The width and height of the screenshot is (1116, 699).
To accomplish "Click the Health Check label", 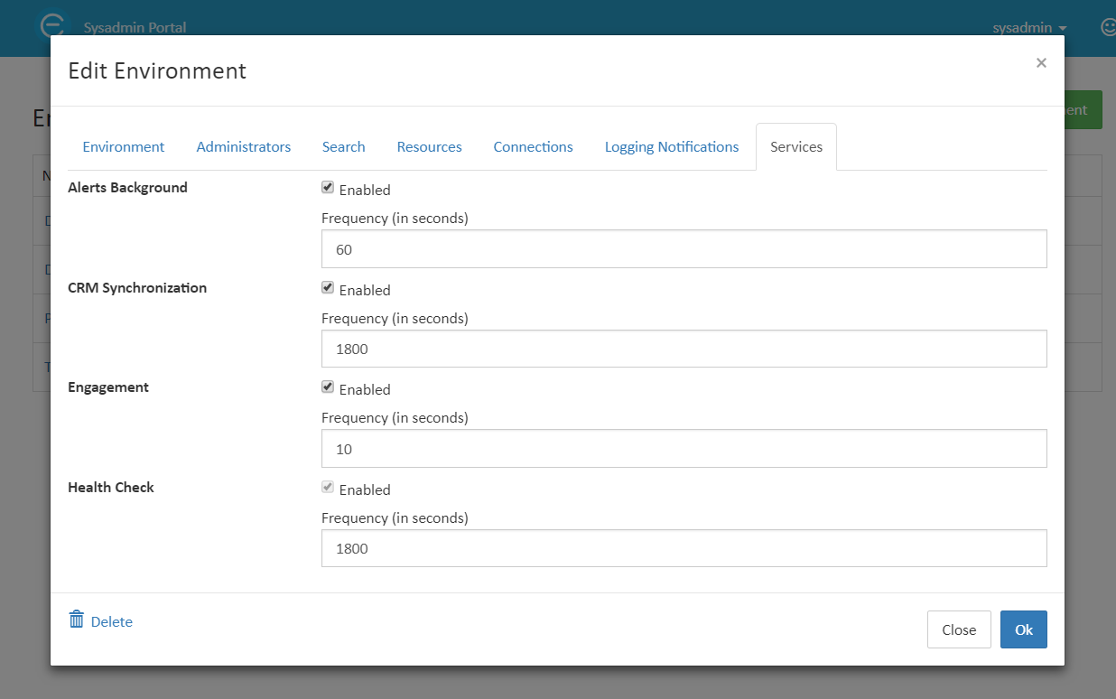I will coord(111,488).
